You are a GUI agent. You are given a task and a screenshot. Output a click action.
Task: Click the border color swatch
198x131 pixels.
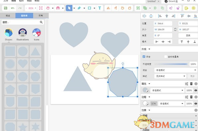tap(145, 103)
